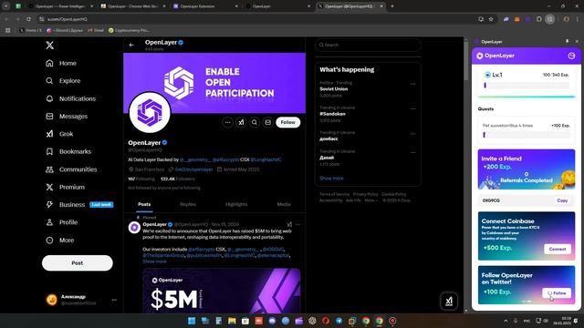Reload the page in Chrome

pos(28,19)
